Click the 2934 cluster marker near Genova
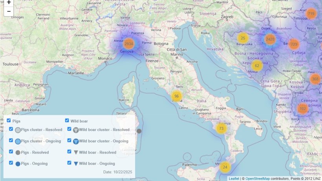Viewport: 322px width, 181px height. coord(129,44)
